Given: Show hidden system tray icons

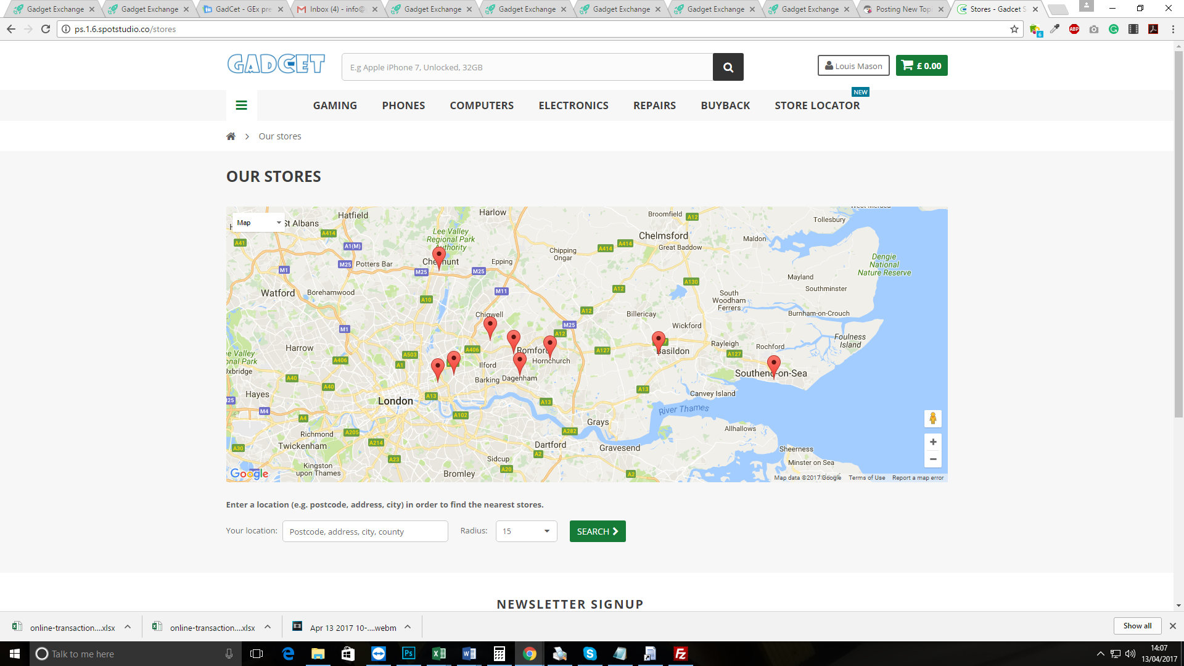Looking at the screenshot, I should pyautogui.click(x=1100, y=654).
